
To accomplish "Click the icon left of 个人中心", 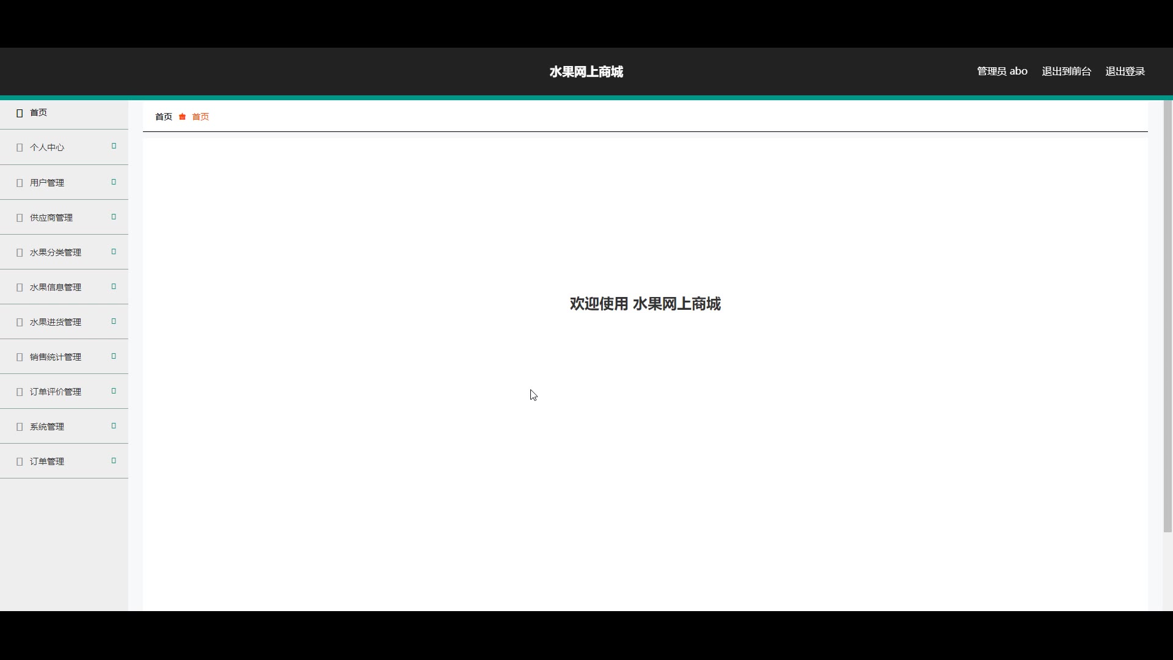I will pyautogui.click(x=20, y=148).
